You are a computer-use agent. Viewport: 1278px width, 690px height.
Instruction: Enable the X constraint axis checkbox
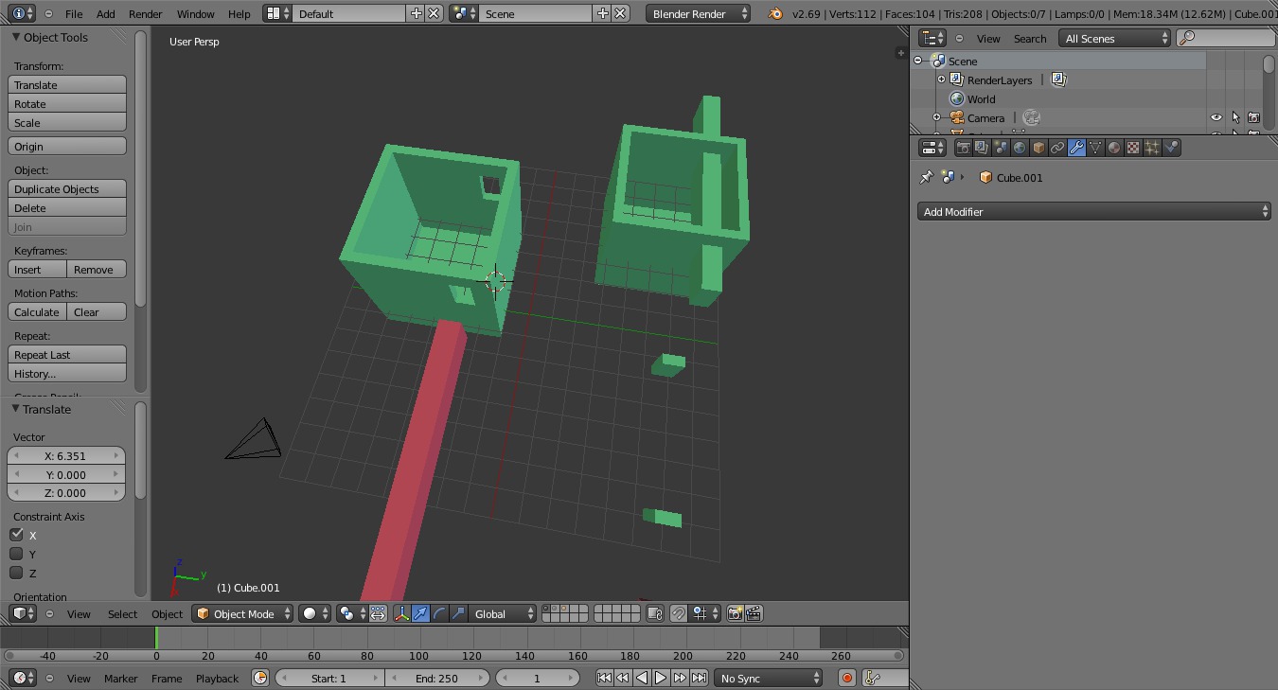coord(16,535)
